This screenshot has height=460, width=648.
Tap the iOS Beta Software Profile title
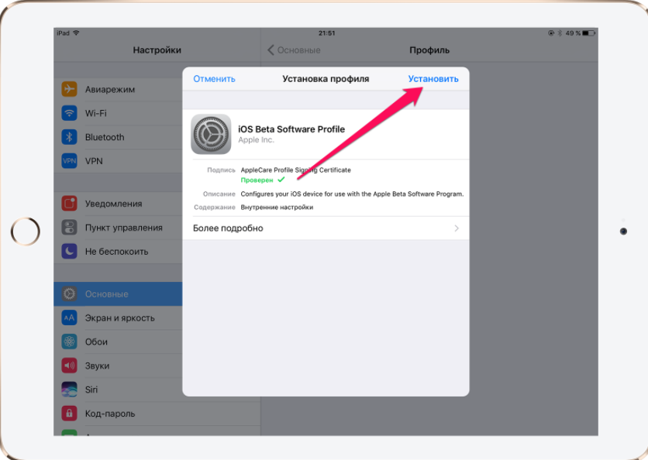pos(291,129)
